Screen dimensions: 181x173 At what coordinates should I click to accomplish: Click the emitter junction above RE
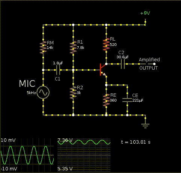coord(106,85)
